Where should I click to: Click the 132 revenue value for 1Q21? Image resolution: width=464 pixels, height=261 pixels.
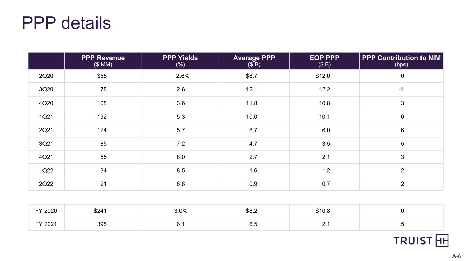[102, 117]
